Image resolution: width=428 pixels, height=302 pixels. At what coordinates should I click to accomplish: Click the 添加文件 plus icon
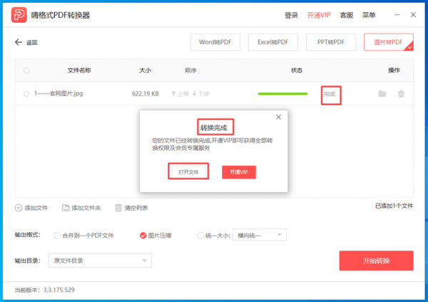(x=19, y=208)
